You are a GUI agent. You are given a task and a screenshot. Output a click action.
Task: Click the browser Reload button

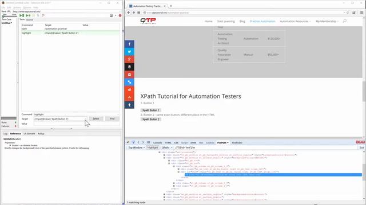348,13
